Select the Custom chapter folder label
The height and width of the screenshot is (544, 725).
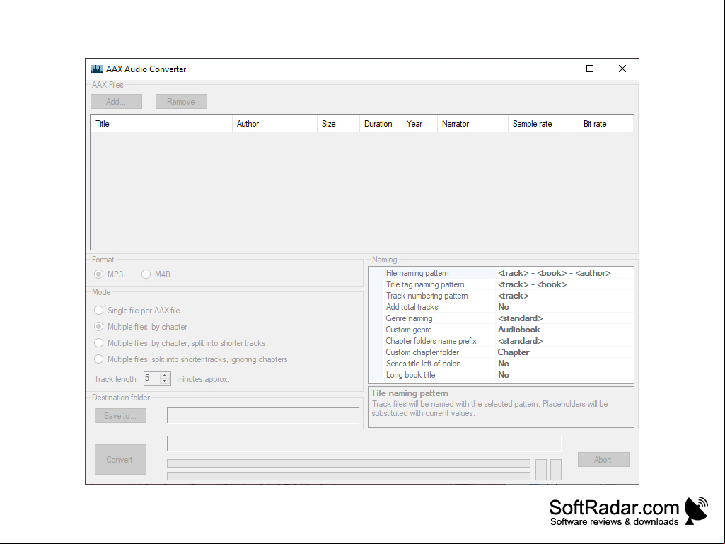[x=422, y=352]
